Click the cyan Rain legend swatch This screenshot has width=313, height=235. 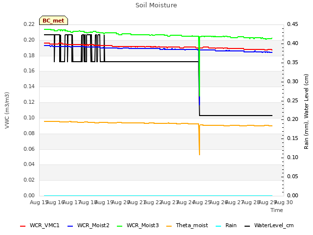pos(219,226)
